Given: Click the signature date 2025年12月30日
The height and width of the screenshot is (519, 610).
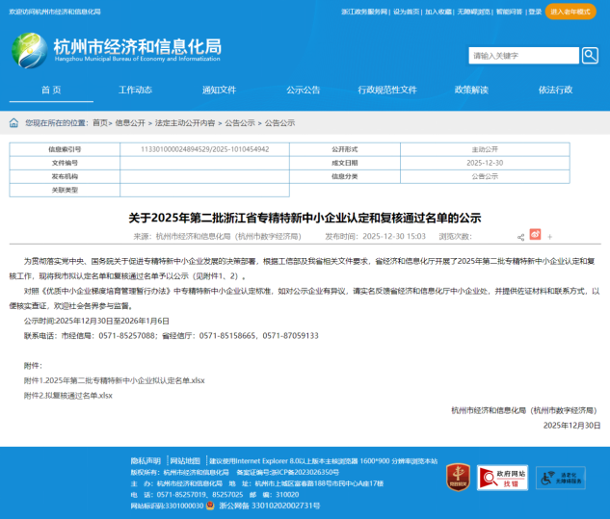Looking at the screenshot, I should point(571,426).
